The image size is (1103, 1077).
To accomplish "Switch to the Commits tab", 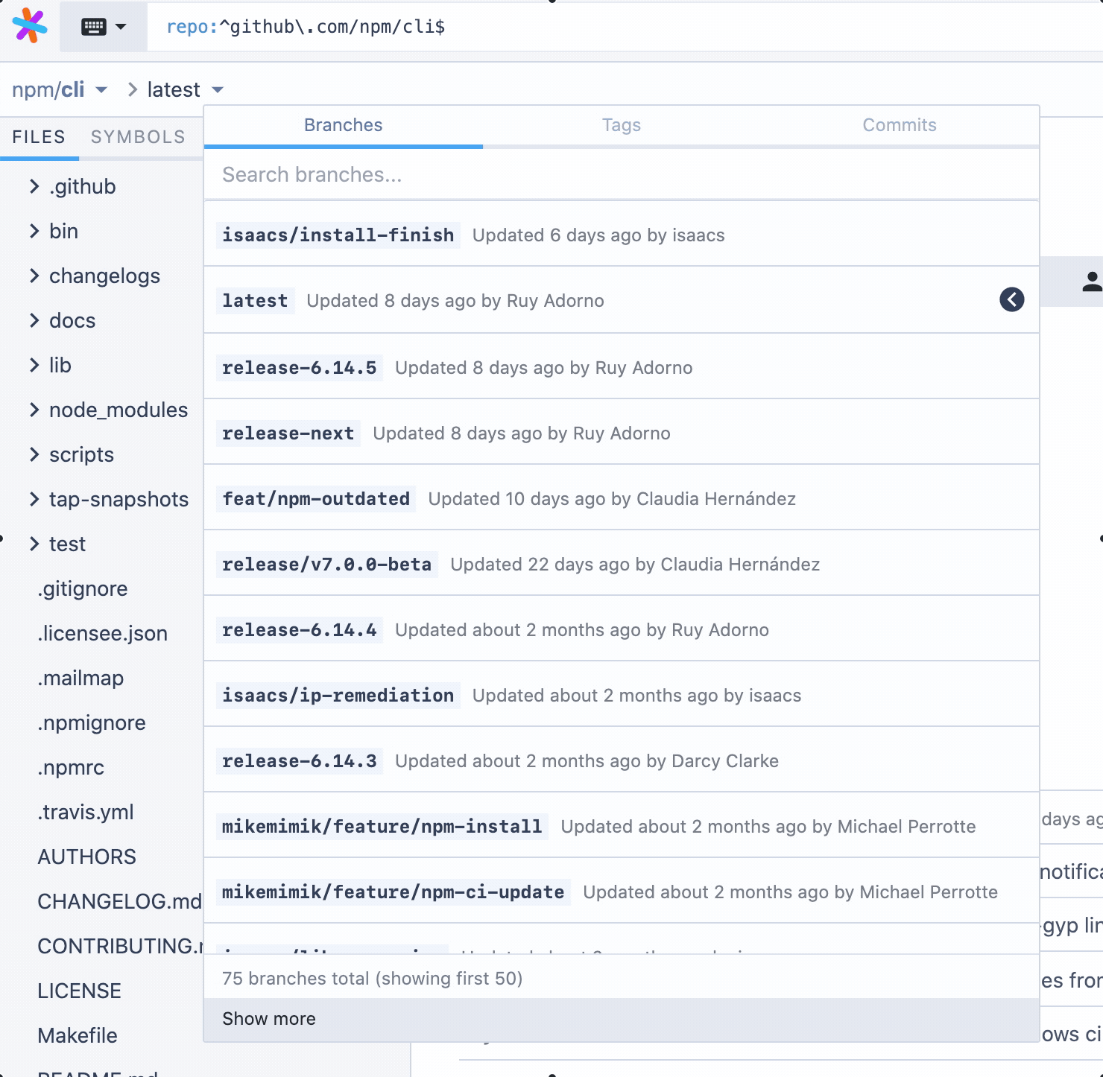I will point(900,125).
